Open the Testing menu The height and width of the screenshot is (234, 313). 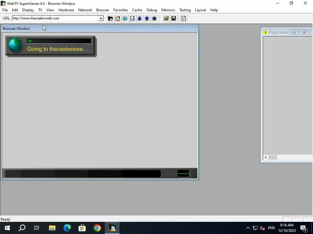[185, 10]
